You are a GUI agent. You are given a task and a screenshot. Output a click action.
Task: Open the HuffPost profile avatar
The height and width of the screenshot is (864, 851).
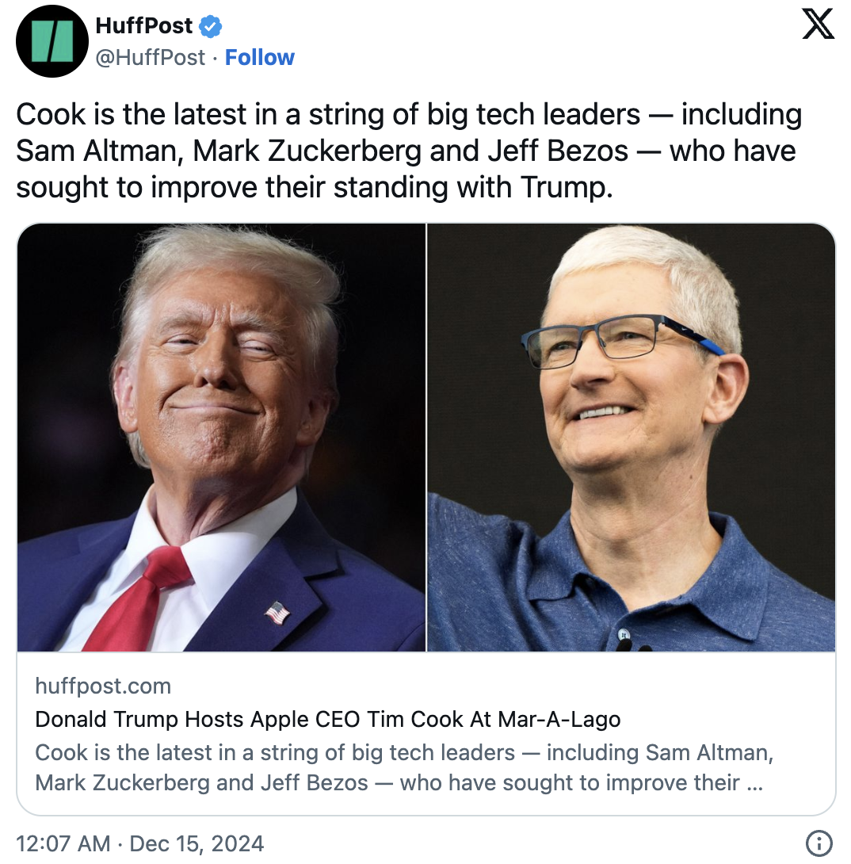click(x=52, y=41)
